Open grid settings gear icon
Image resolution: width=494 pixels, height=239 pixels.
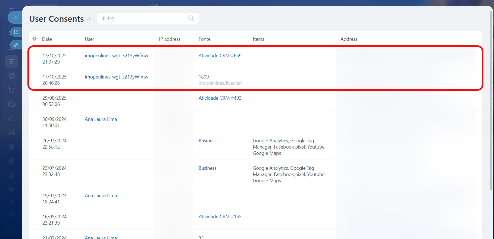coord(35,39)
